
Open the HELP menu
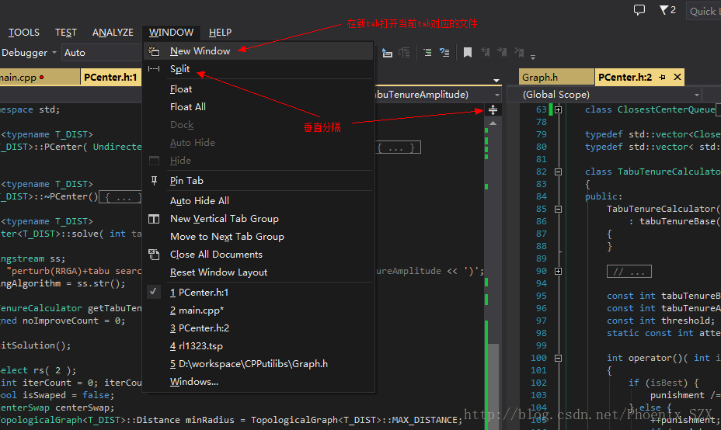(220, 33)
